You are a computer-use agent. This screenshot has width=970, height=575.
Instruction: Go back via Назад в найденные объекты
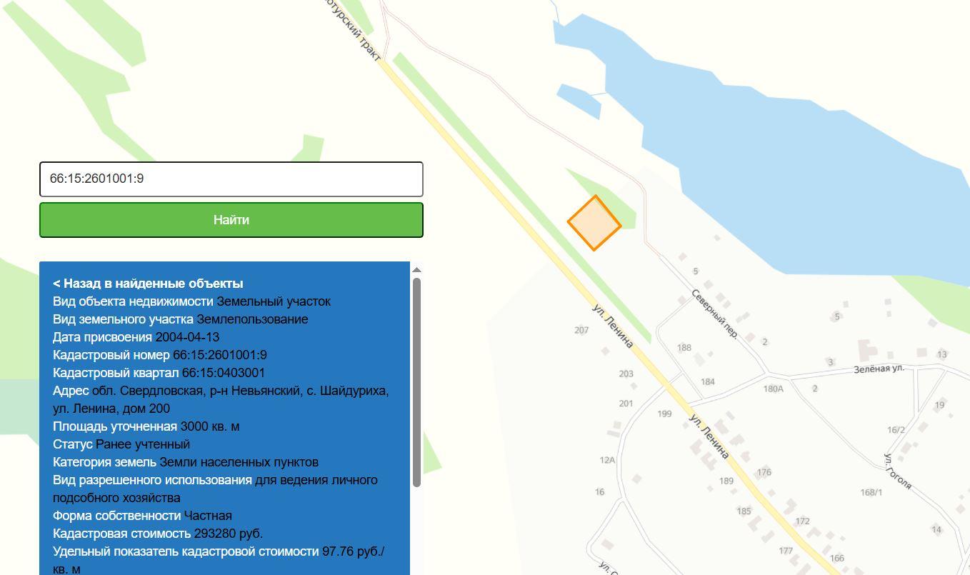click(x=148, y=284)
